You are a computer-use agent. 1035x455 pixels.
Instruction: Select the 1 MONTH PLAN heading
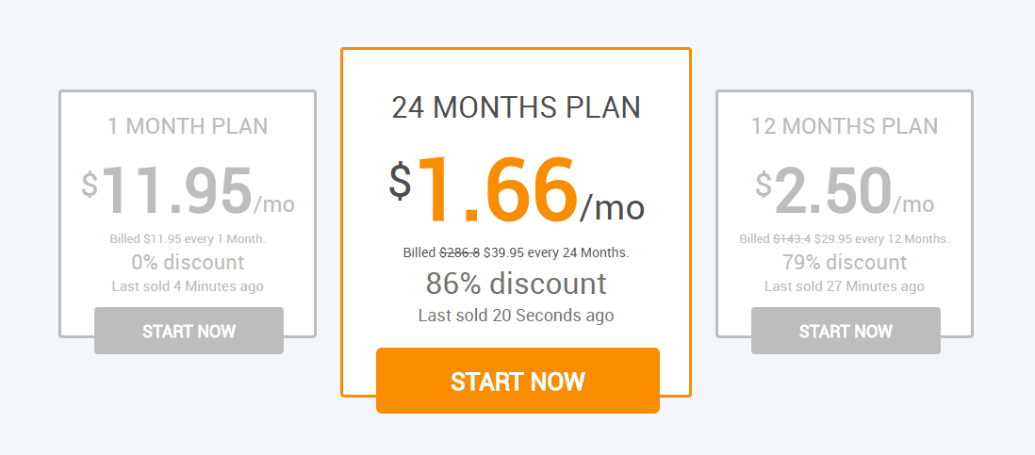coord(189,126)
